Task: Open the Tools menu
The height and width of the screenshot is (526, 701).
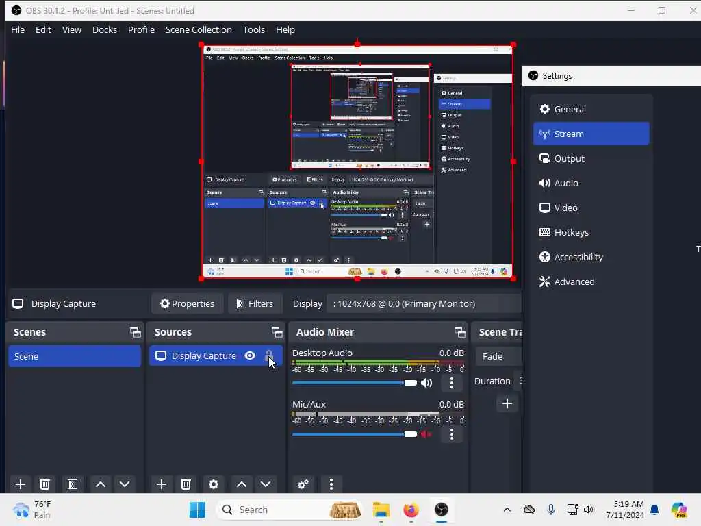Action: pos(253,29)
